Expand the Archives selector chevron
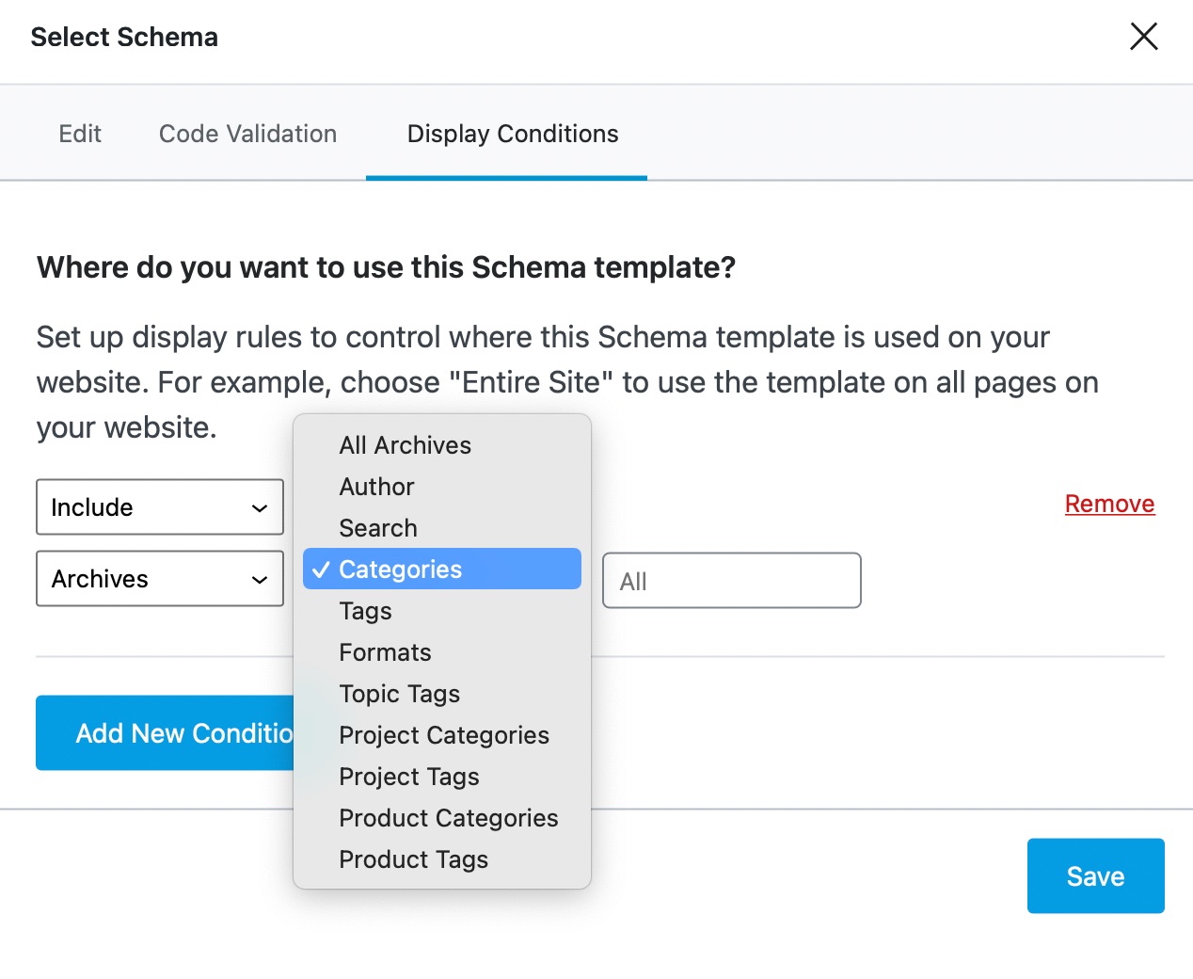 (260, 579)
